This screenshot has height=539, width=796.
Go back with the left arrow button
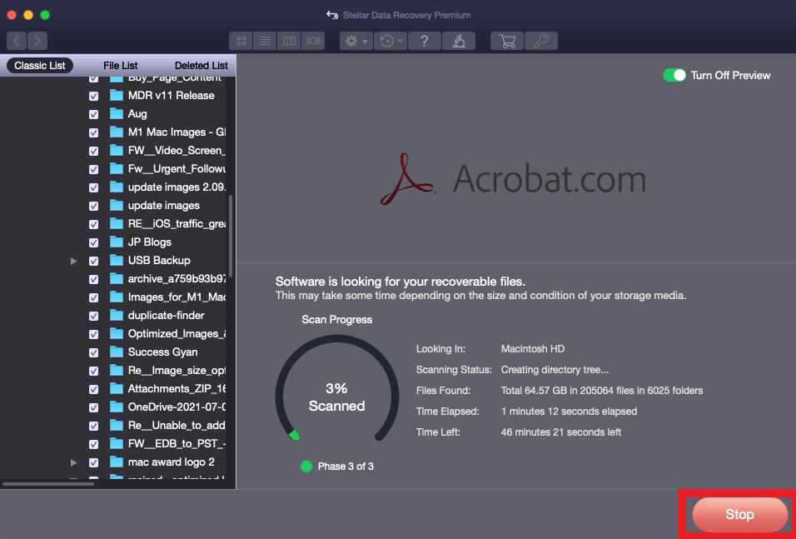[17, 41]
